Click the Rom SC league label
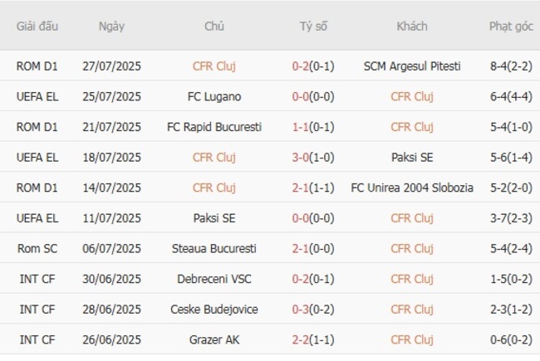Image resolution: width=540 pixels, height=361 pixels. tap(37, 248)
